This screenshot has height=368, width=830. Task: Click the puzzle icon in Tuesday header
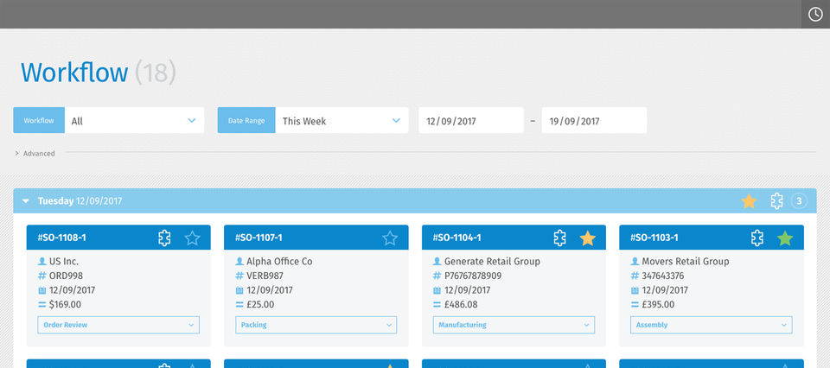(x=776, y=201)
